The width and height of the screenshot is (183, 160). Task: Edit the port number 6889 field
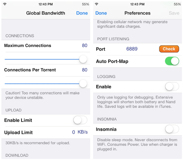[x=132, y=49]
